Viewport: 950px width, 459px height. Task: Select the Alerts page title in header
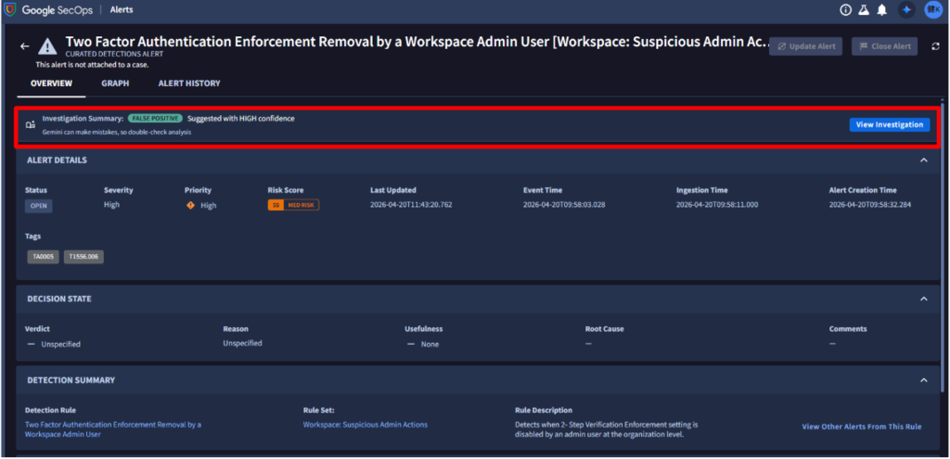pos(122,9)
